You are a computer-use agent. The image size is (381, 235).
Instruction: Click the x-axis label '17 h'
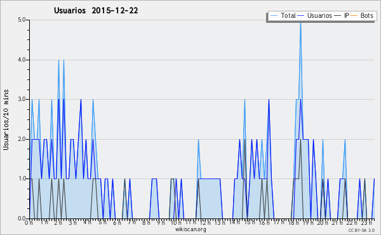pyautogui.click(x=279, y=222)
